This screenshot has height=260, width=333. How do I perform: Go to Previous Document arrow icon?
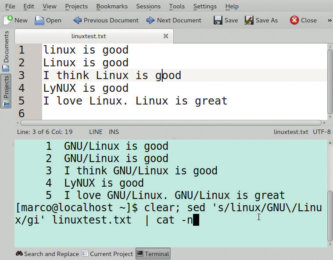(77, 20)
